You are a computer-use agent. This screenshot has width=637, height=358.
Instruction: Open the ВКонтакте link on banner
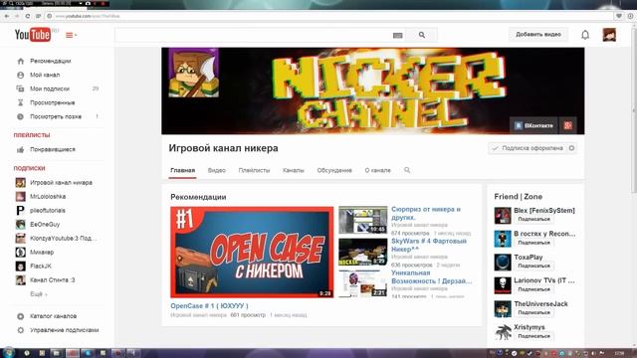[x=534, y=126]
